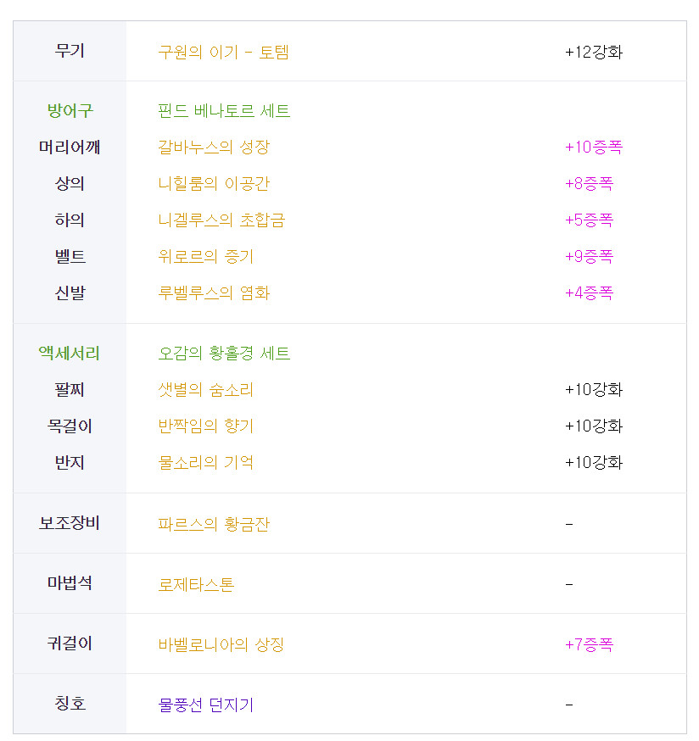Click the +12강화 weapon reinforcement value

(594, 52)
